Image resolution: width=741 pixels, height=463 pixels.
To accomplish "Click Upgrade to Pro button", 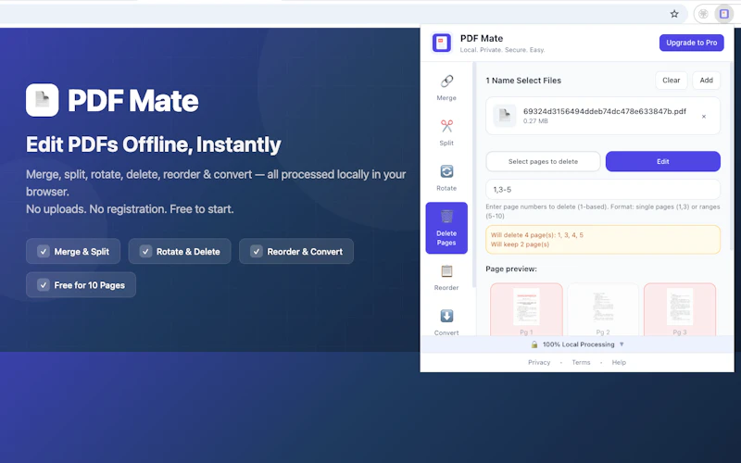I will click(691, 43).
